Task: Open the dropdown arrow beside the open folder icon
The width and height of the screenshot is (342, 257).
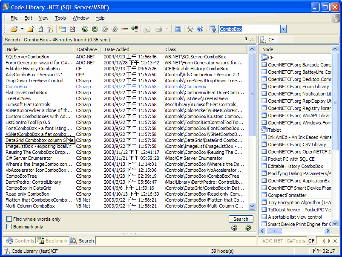Action: tap(22, 29)
